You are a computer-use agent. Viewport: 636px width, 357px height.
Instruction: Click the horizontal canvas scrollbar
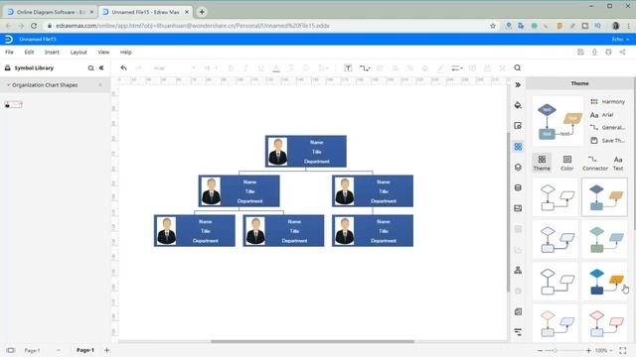(313, 341)
